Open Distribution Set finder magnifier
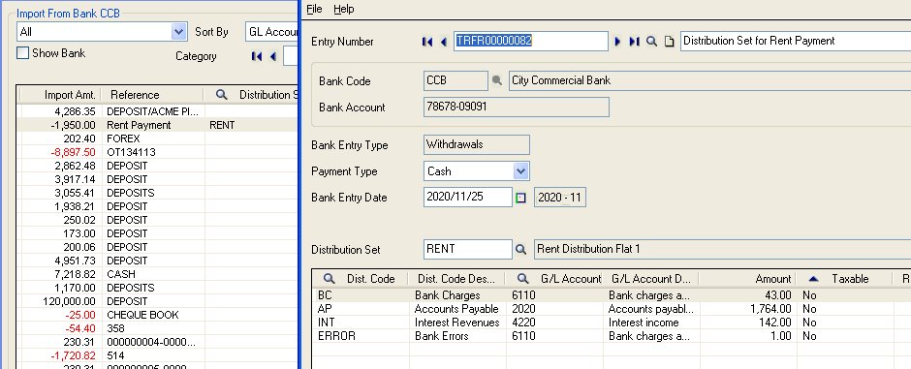 (521, 250)
